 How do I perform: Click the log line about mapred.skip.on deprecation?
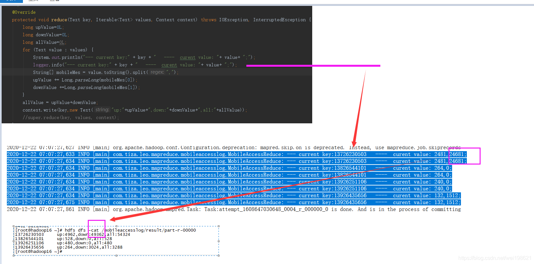coord(234,148)
